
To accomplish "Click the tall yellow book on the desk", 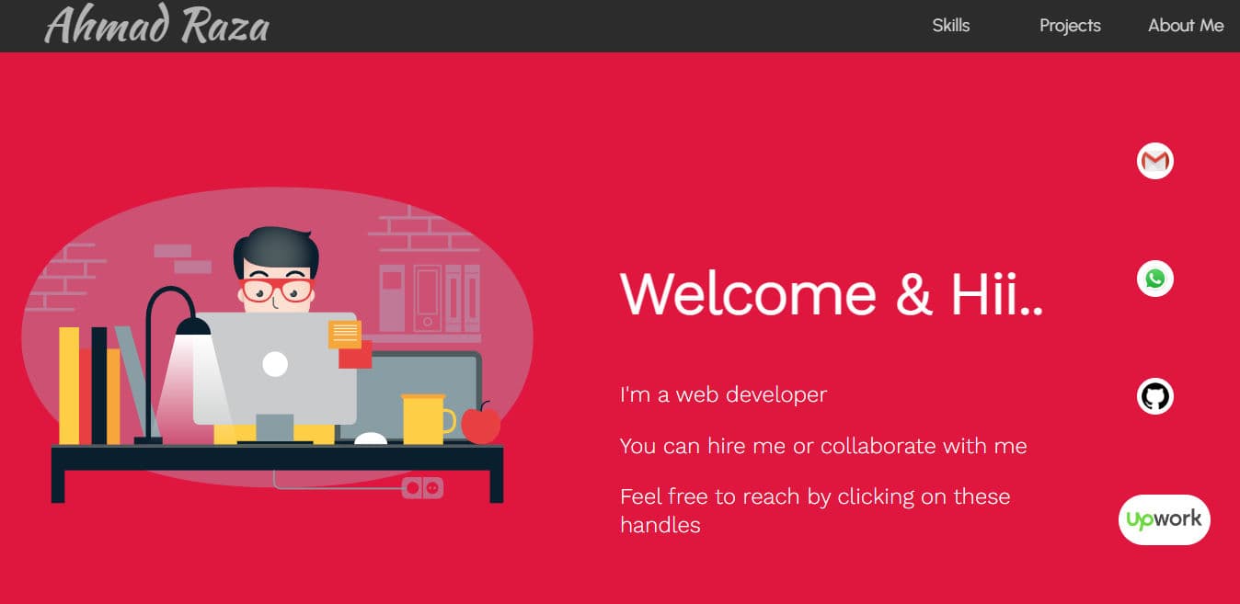I will [x=69, y=386].
